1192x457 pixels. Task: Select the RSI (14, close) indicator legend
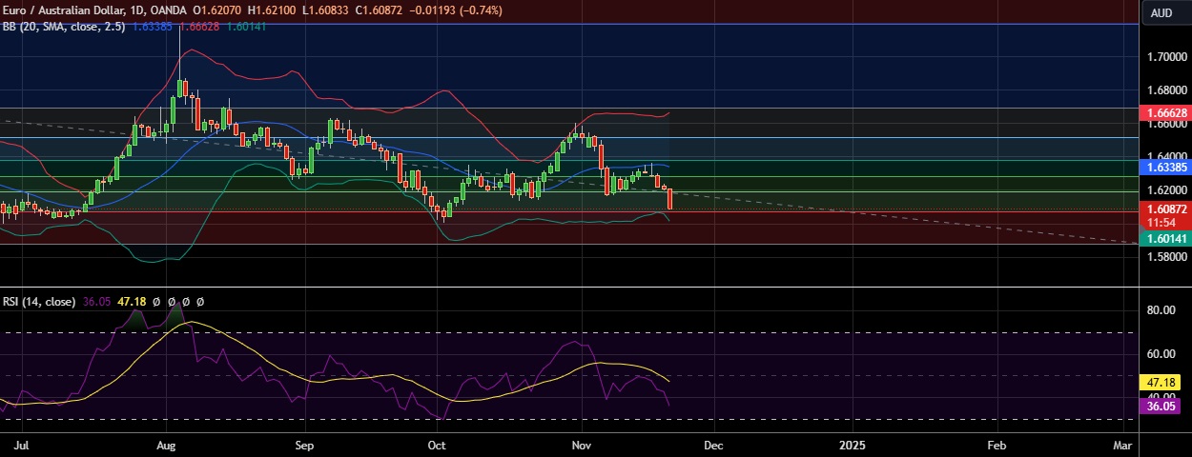pyautogui.click(x=39, y=302)
